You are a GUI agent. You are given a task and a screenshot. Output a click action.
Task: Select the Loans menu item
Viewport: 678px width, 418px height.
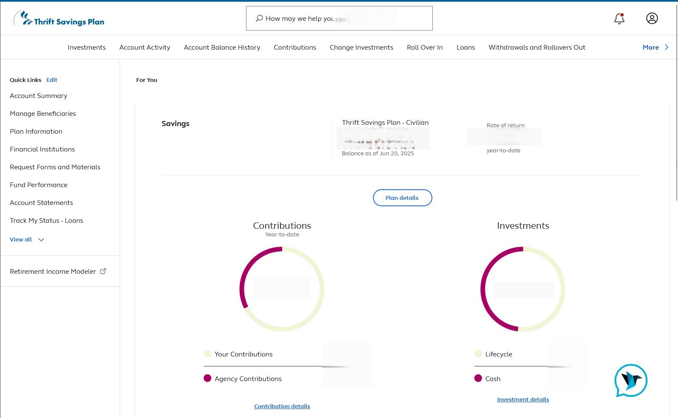[x=465, y=47]
